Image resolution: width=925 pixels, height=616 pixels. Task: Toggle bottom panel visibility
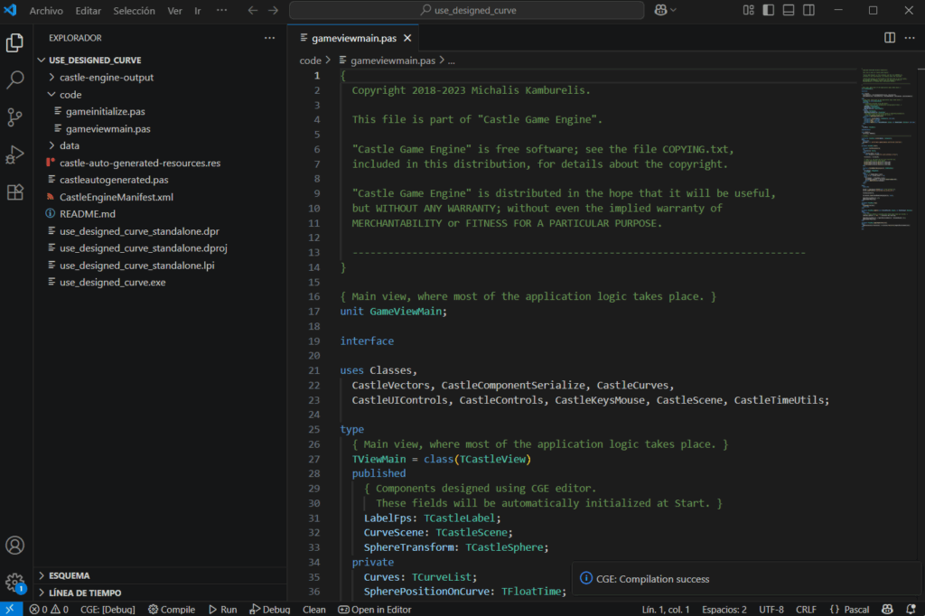[x=788, y=10]
